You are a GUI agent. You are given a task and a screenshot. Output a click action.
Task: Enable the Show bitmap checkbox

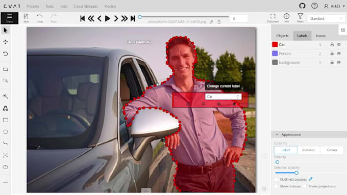[x=276, y=186]
